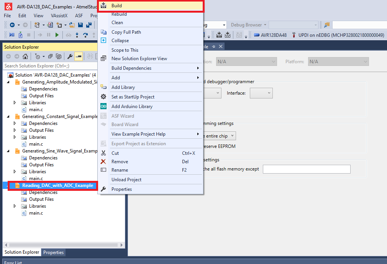Viewport: 387px width, 264px height.
Task: Click the Pending Changes Filter clock icon
Action: tap(38, 56)
